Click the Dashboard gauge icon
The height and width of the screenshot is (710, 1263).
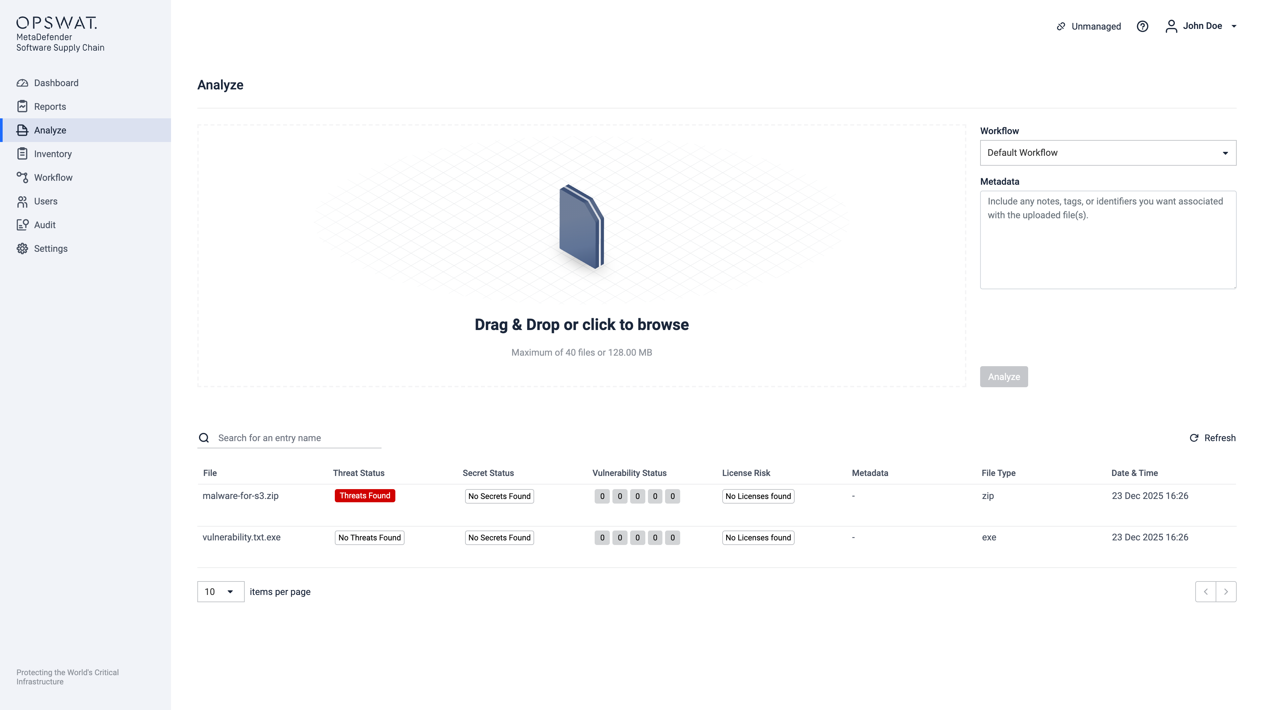click(22, 83)
